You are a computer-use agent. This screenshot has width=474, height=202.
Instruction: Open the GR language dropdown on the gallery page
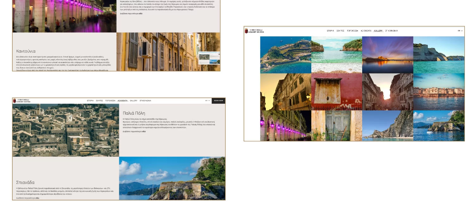460,31
